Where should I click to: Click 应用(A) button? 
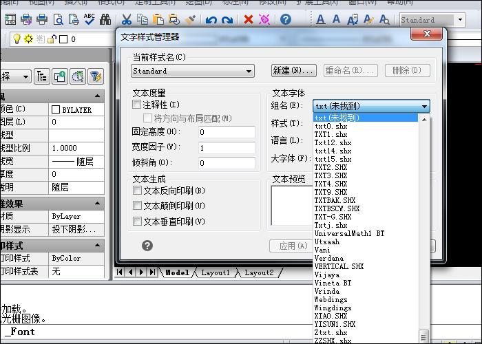pyautogui.click(x=293, y=246)
